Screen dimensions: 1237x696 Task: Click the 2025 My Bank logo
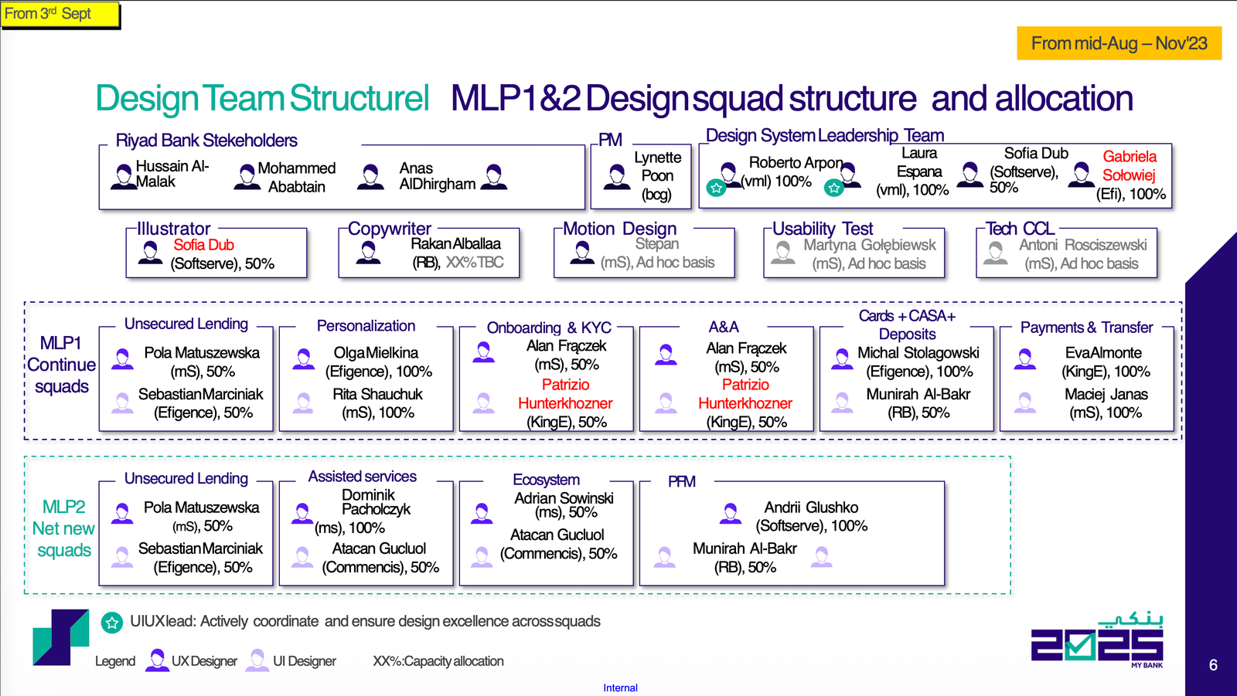pyautogui.click(x=1097, y=641)
